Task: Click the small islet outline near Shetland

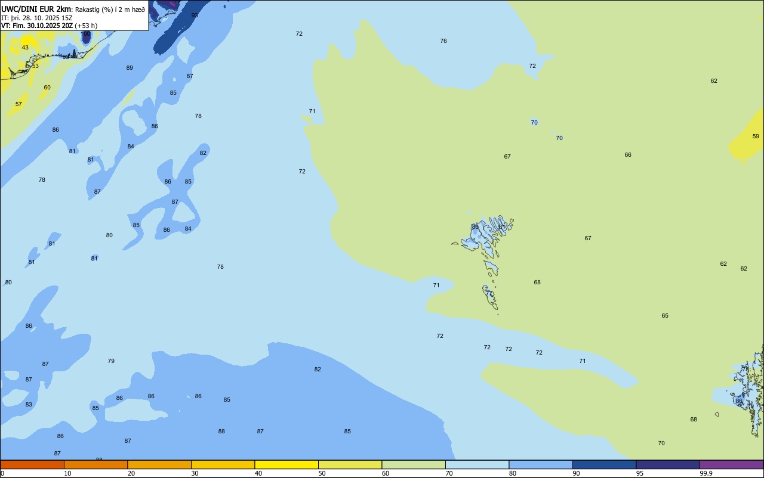Action: coord(717,414)
